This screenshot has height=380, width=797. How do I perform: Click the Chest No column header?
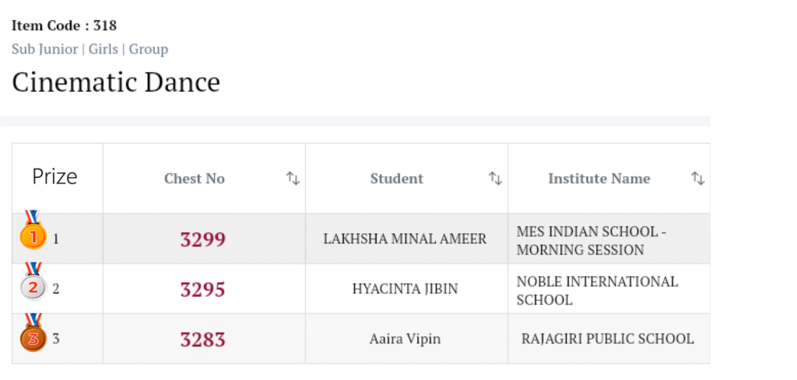(195, 179)
